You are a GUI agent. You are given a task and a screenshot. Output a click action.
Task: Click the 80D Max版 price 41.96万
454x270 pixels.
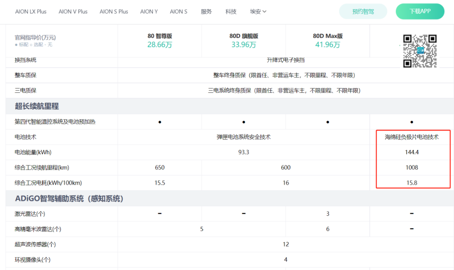pos(327,45)
